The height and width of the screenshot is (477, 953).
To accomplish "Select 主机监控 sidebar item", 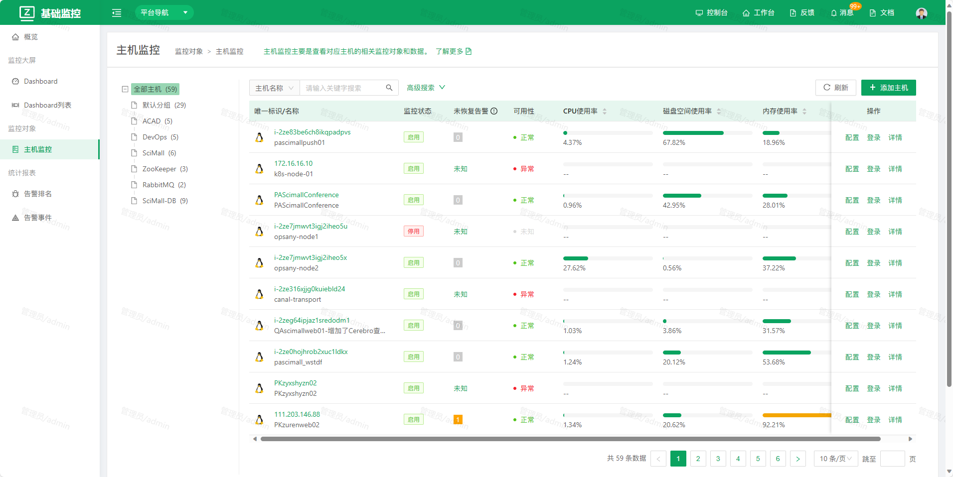I will (x=49, y=149).
